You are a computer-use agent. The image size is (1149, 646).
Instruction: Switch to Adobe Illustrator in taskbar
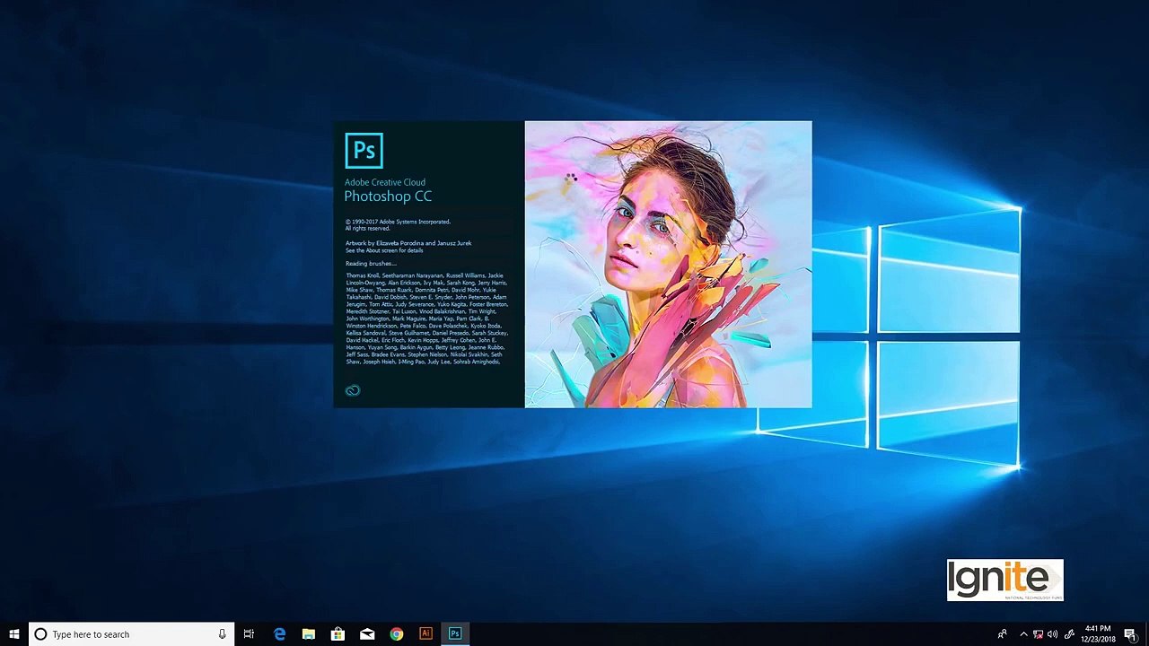pyautogui.click(x=425, y=634)
